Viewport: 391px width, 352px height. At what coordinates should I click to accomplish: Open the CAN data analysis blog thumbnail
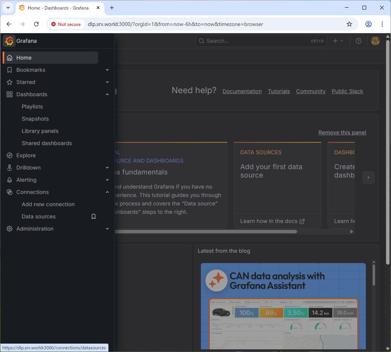[x=283, y=306]
